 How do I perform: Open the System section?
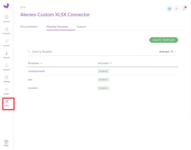pyautogui.click(x=7, y=91)
